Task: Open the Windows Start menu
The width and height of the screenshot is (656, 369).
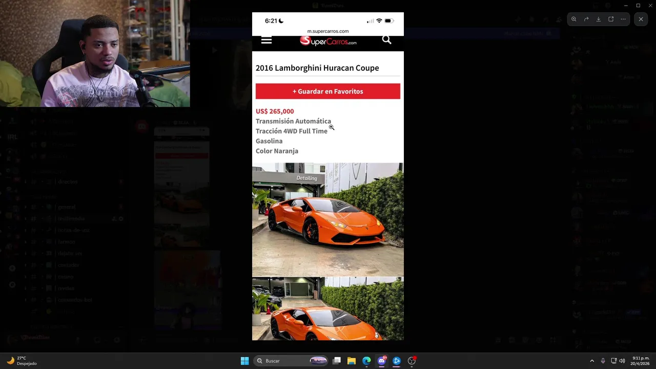Action: (x=245, y=361)
